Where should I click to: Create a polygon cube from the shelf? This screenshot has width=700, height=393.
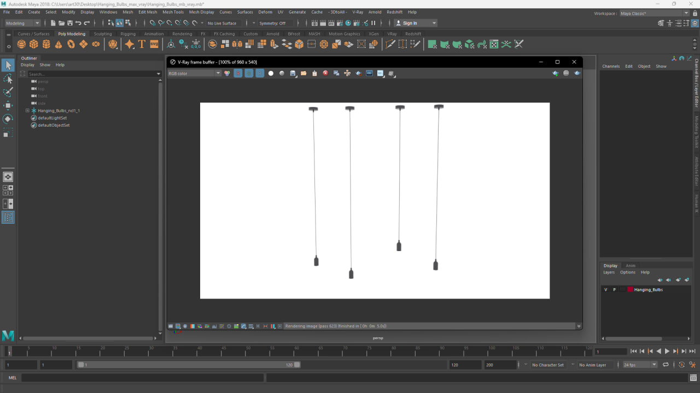coord(34,44)
